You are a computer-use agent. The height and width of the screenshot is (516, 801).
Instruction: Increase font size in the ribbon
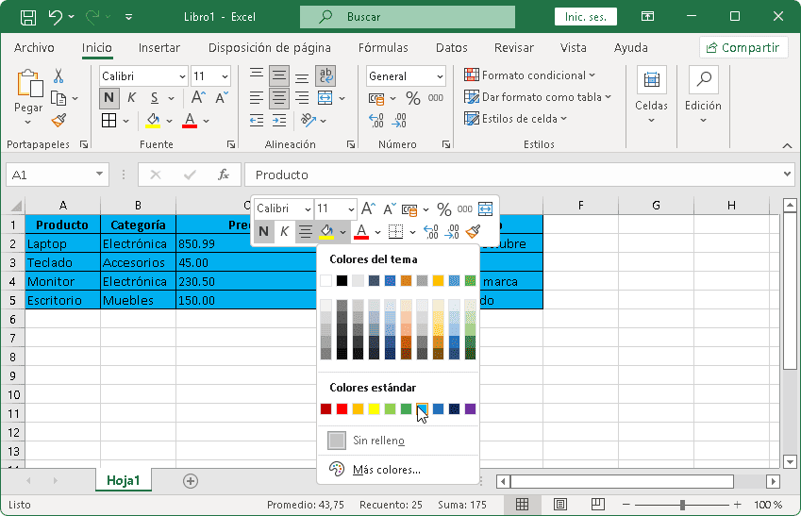198,98
